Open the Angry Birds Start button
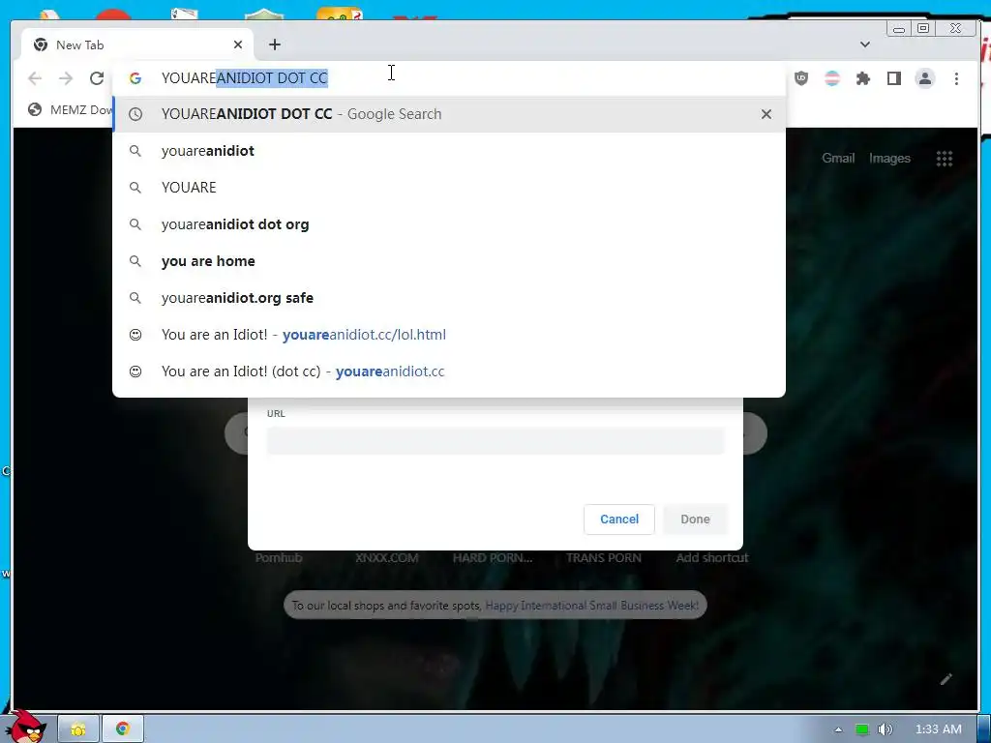This screenshot has height=743, width=991. [x=25, y=727]
